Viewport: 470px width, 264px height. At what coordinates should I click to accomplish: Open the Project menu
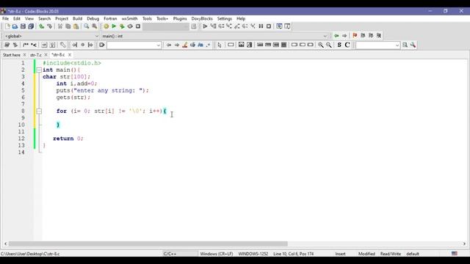[62, 18]
